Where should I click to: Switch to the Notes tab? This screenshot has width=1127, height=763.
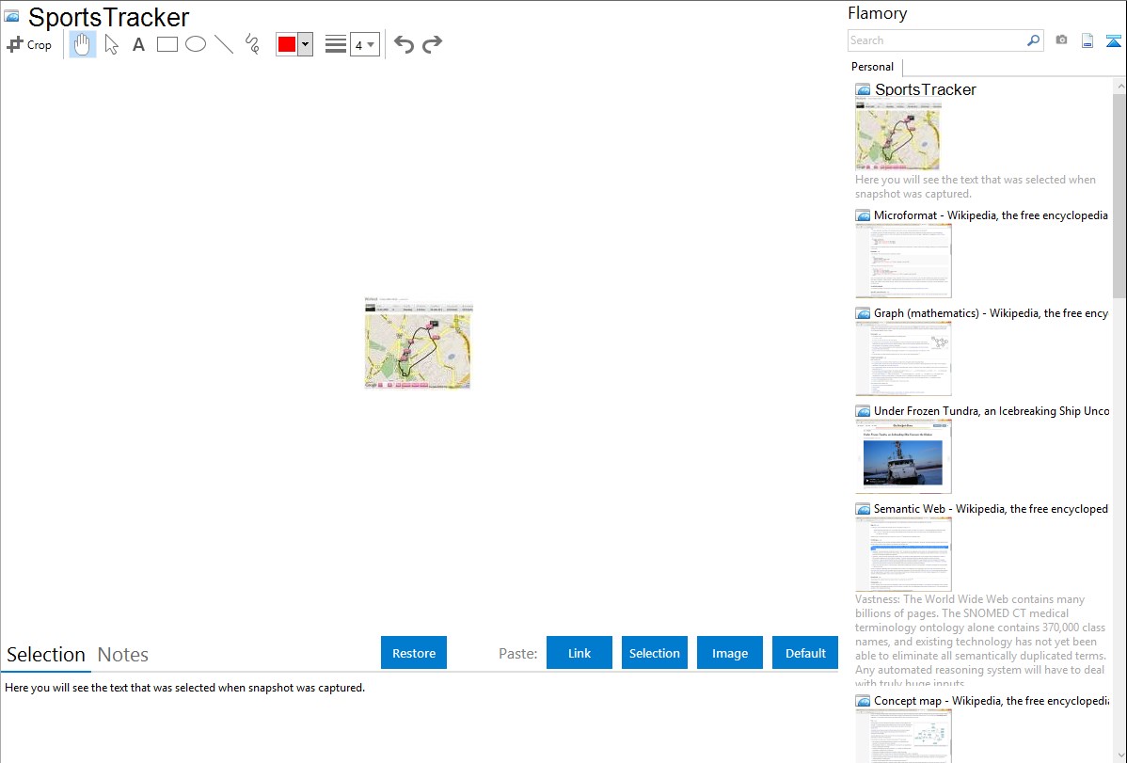point(123,655)
